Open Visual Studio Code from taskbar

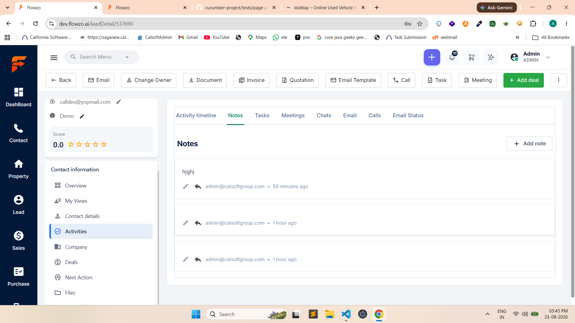(x=346, y=314)
